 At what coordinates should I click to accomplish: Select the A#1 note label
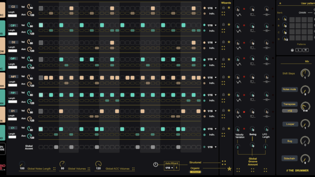point(13,76)
